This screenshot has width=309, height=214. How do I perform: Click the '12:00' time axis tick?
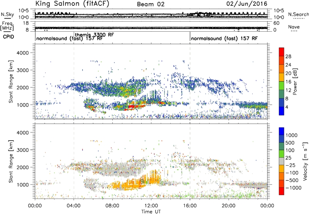coord(151,206)
